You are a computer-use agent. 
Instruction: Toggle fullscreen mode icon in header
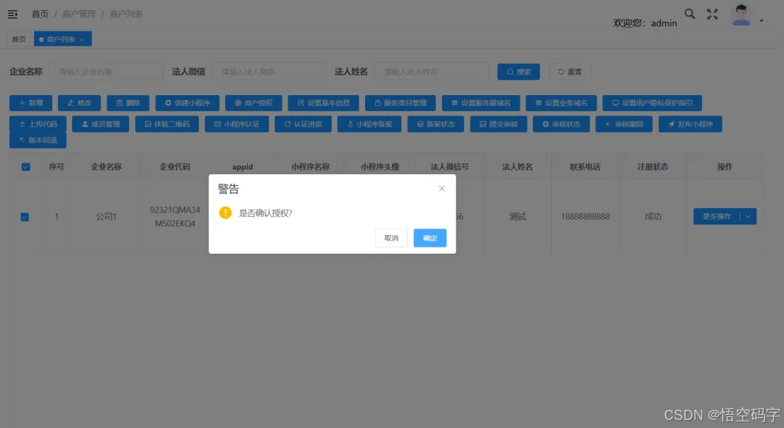pos(712,14)
